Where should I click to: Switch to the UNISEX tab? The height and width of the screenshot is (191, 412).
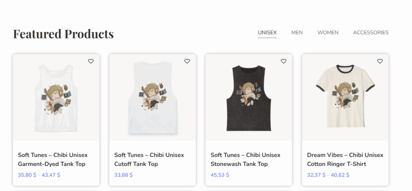coord(267,33)
